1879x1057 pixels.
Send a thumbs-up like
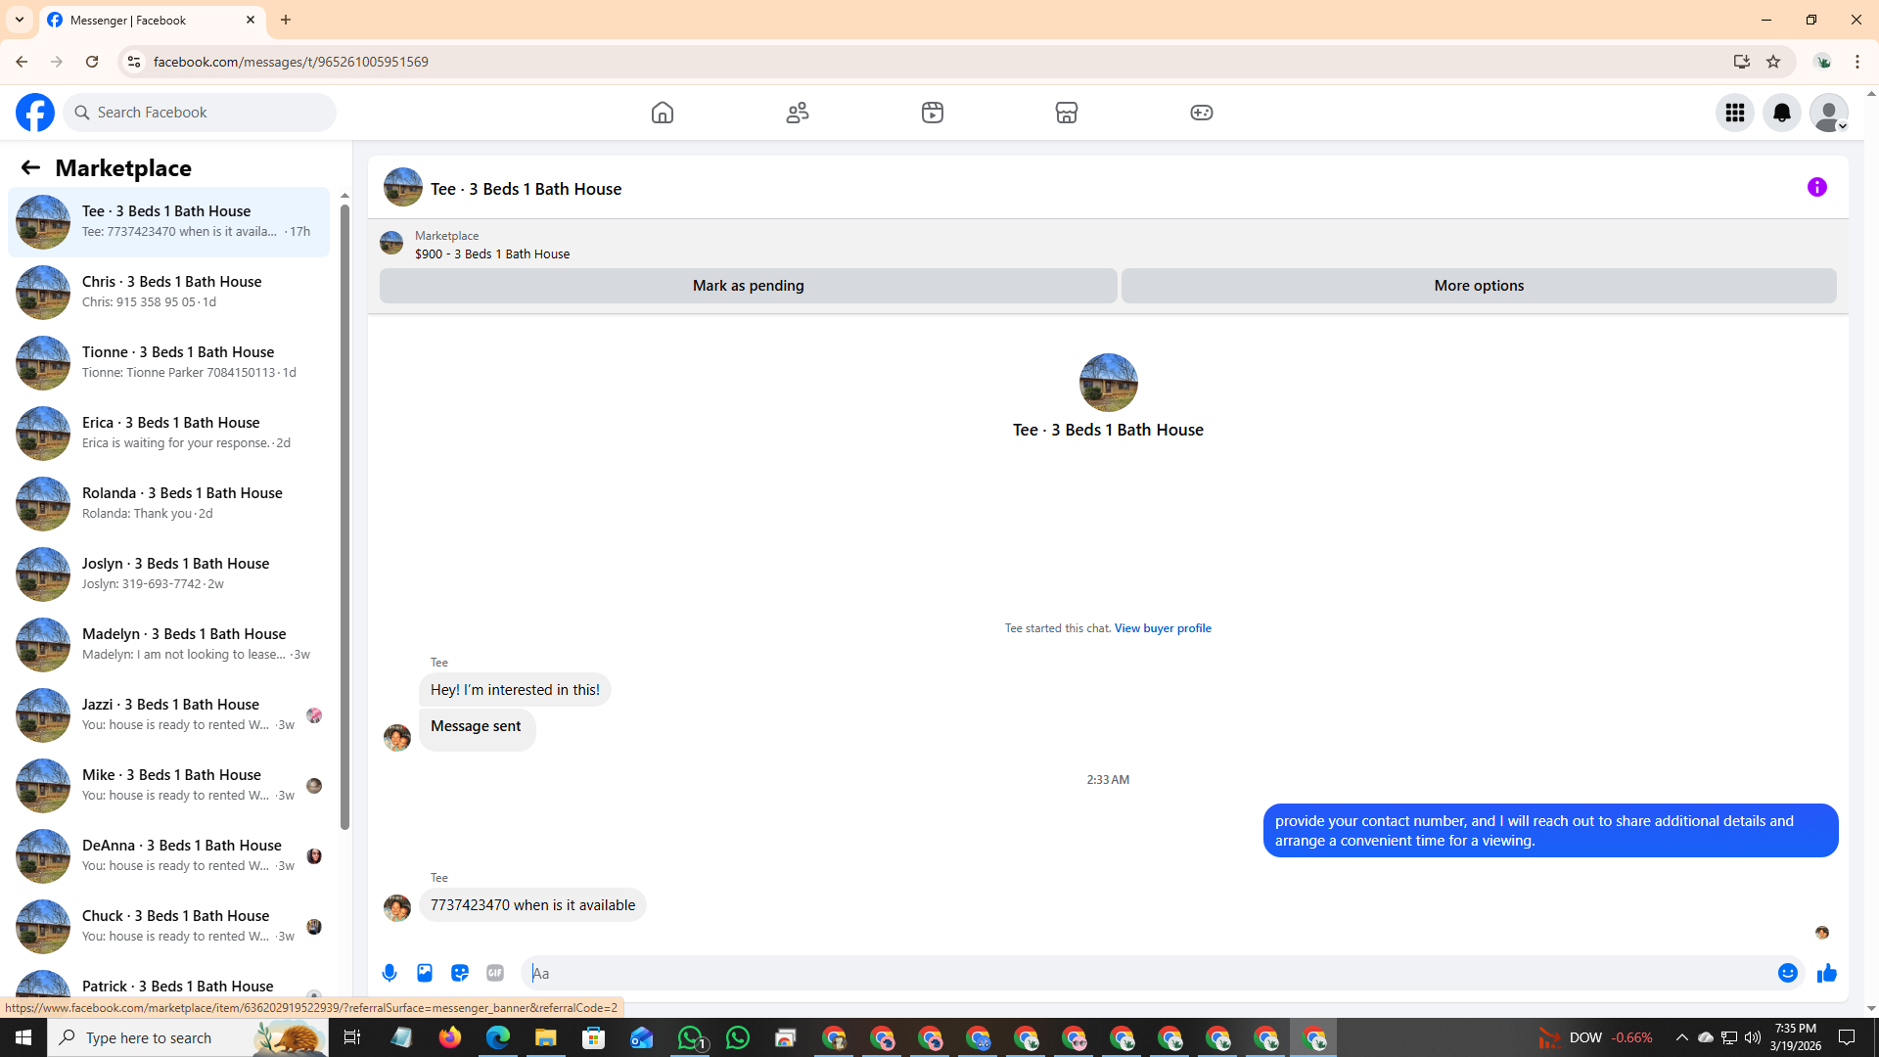coord(1826,973)
